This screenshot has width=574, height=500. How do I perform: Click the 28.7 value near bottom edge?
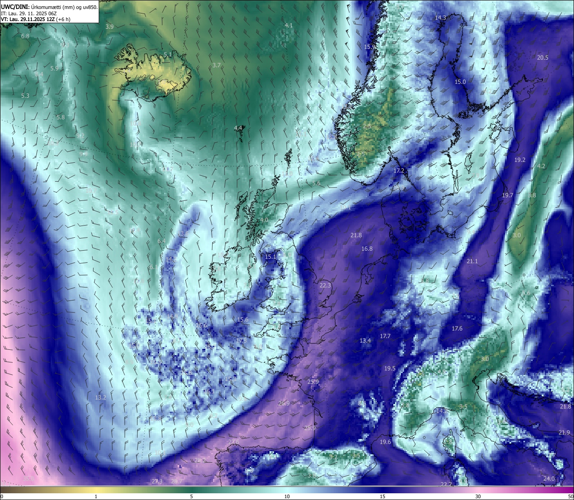pos(177,481)
